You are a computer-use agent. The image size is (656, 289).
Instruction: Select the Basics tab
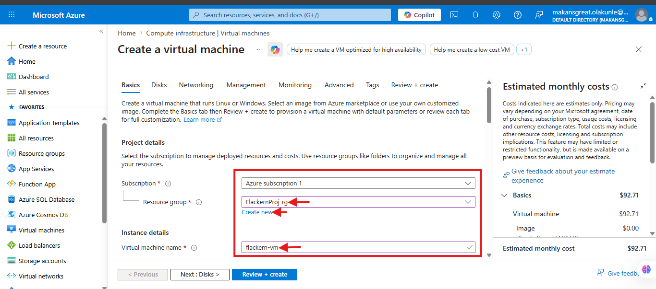131,85
